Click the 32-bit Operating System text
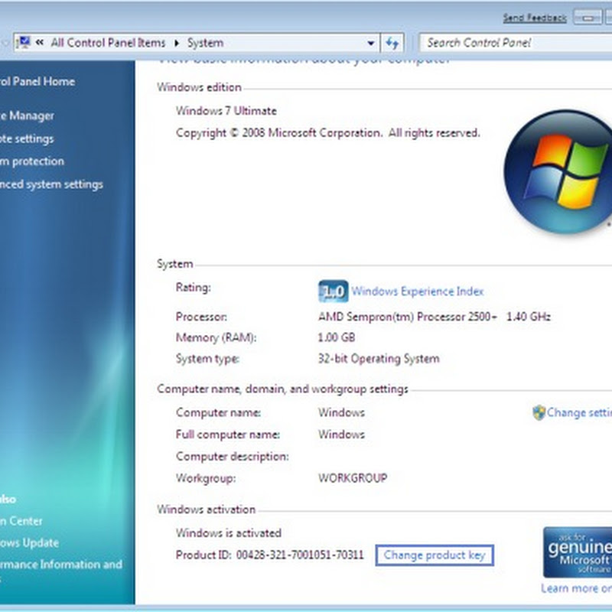The height and width of the screenshot is (612, 612). (379, 358)
